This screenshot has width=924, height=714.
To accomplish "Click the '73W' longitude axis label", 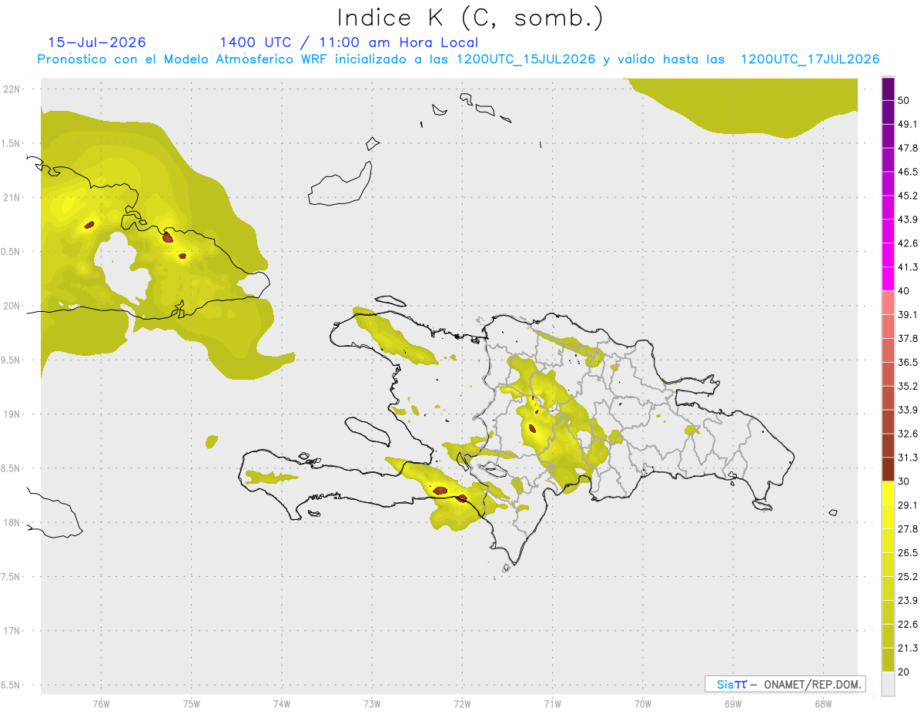I will [x=372, y=704].
